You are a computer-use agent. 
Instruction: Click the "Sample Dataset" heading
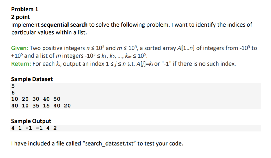32,79
